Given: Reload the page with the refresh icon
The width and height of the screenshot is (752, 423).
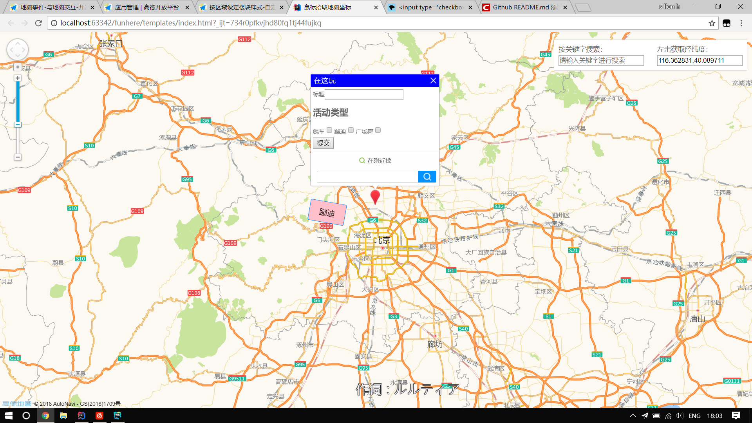Looking at the screenshot, I should (x=38, y=23).
